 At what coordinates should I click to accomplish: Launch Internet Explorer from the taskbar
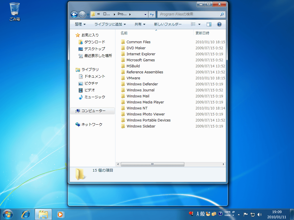26,214
